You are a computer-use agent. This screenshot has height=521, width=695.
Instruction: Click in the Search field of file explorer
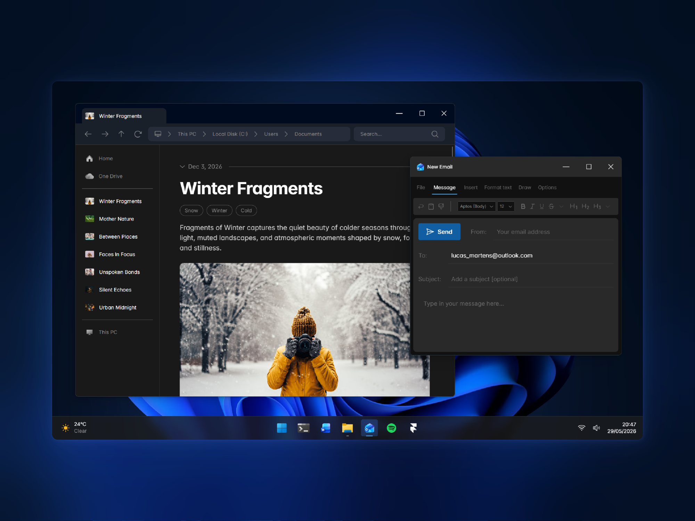coord(399,134)
